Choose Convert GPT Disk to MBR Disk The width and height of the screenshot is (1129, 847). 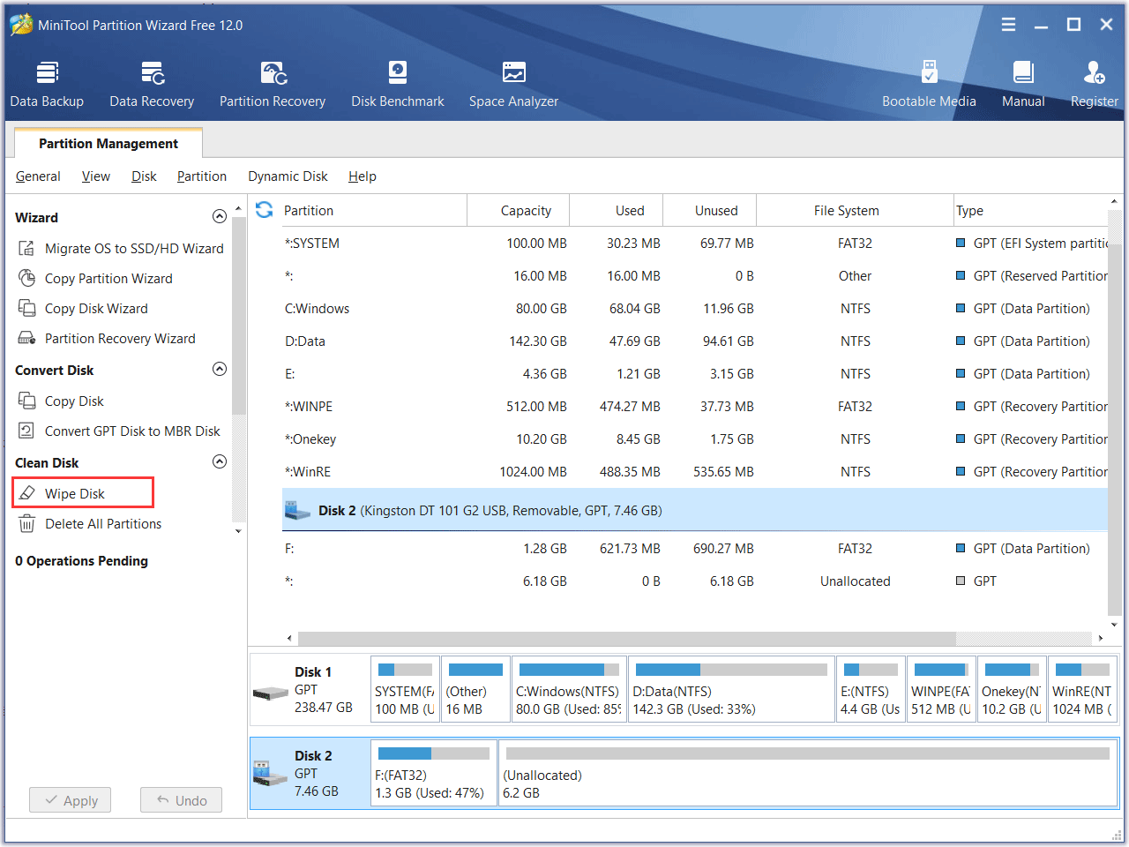119,431
